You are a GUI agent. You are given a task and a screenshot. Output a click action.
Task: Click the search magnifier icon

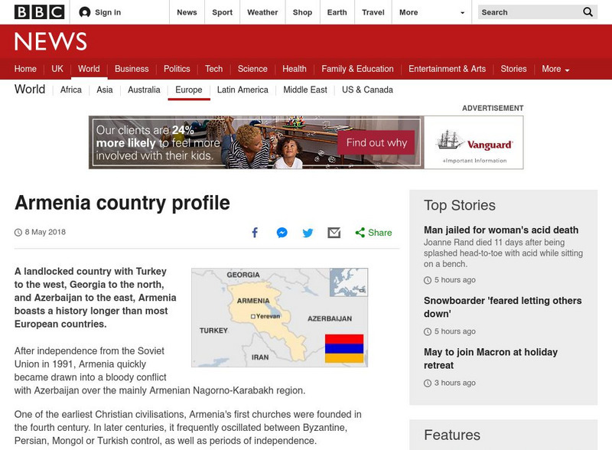(588, 12)
